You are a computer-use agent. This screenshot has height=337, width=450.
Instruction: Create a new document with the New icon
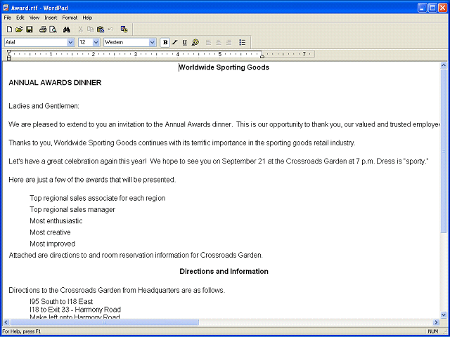(9, 29)
